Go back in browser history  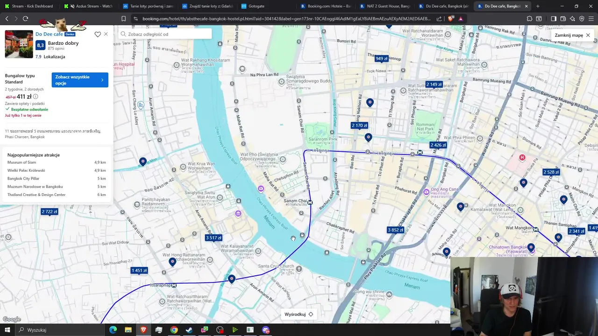[7, 19]
